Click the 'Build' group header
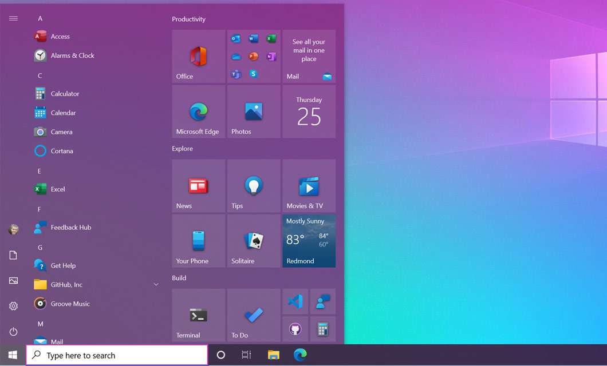 click(179, 278)
